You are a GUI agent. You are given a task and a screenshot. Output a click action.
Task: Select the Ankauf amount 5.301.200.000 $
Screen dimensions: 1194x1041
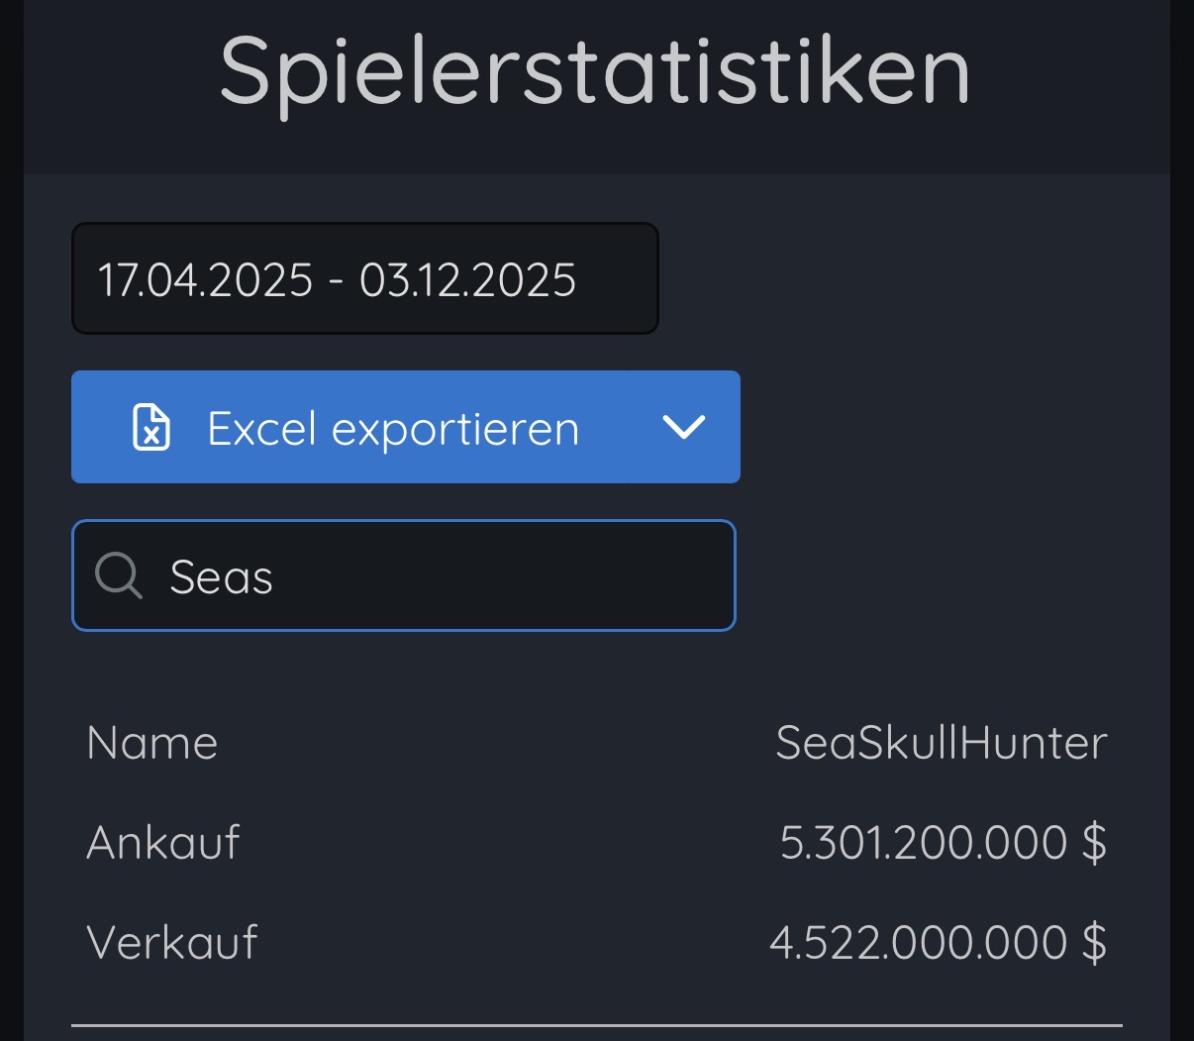(x=944, y=843)
